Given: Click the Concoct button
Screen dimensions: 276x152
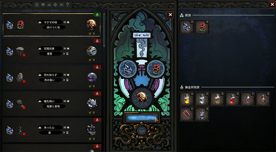Looking at the screenshot, I should click(x=142, y=118).
